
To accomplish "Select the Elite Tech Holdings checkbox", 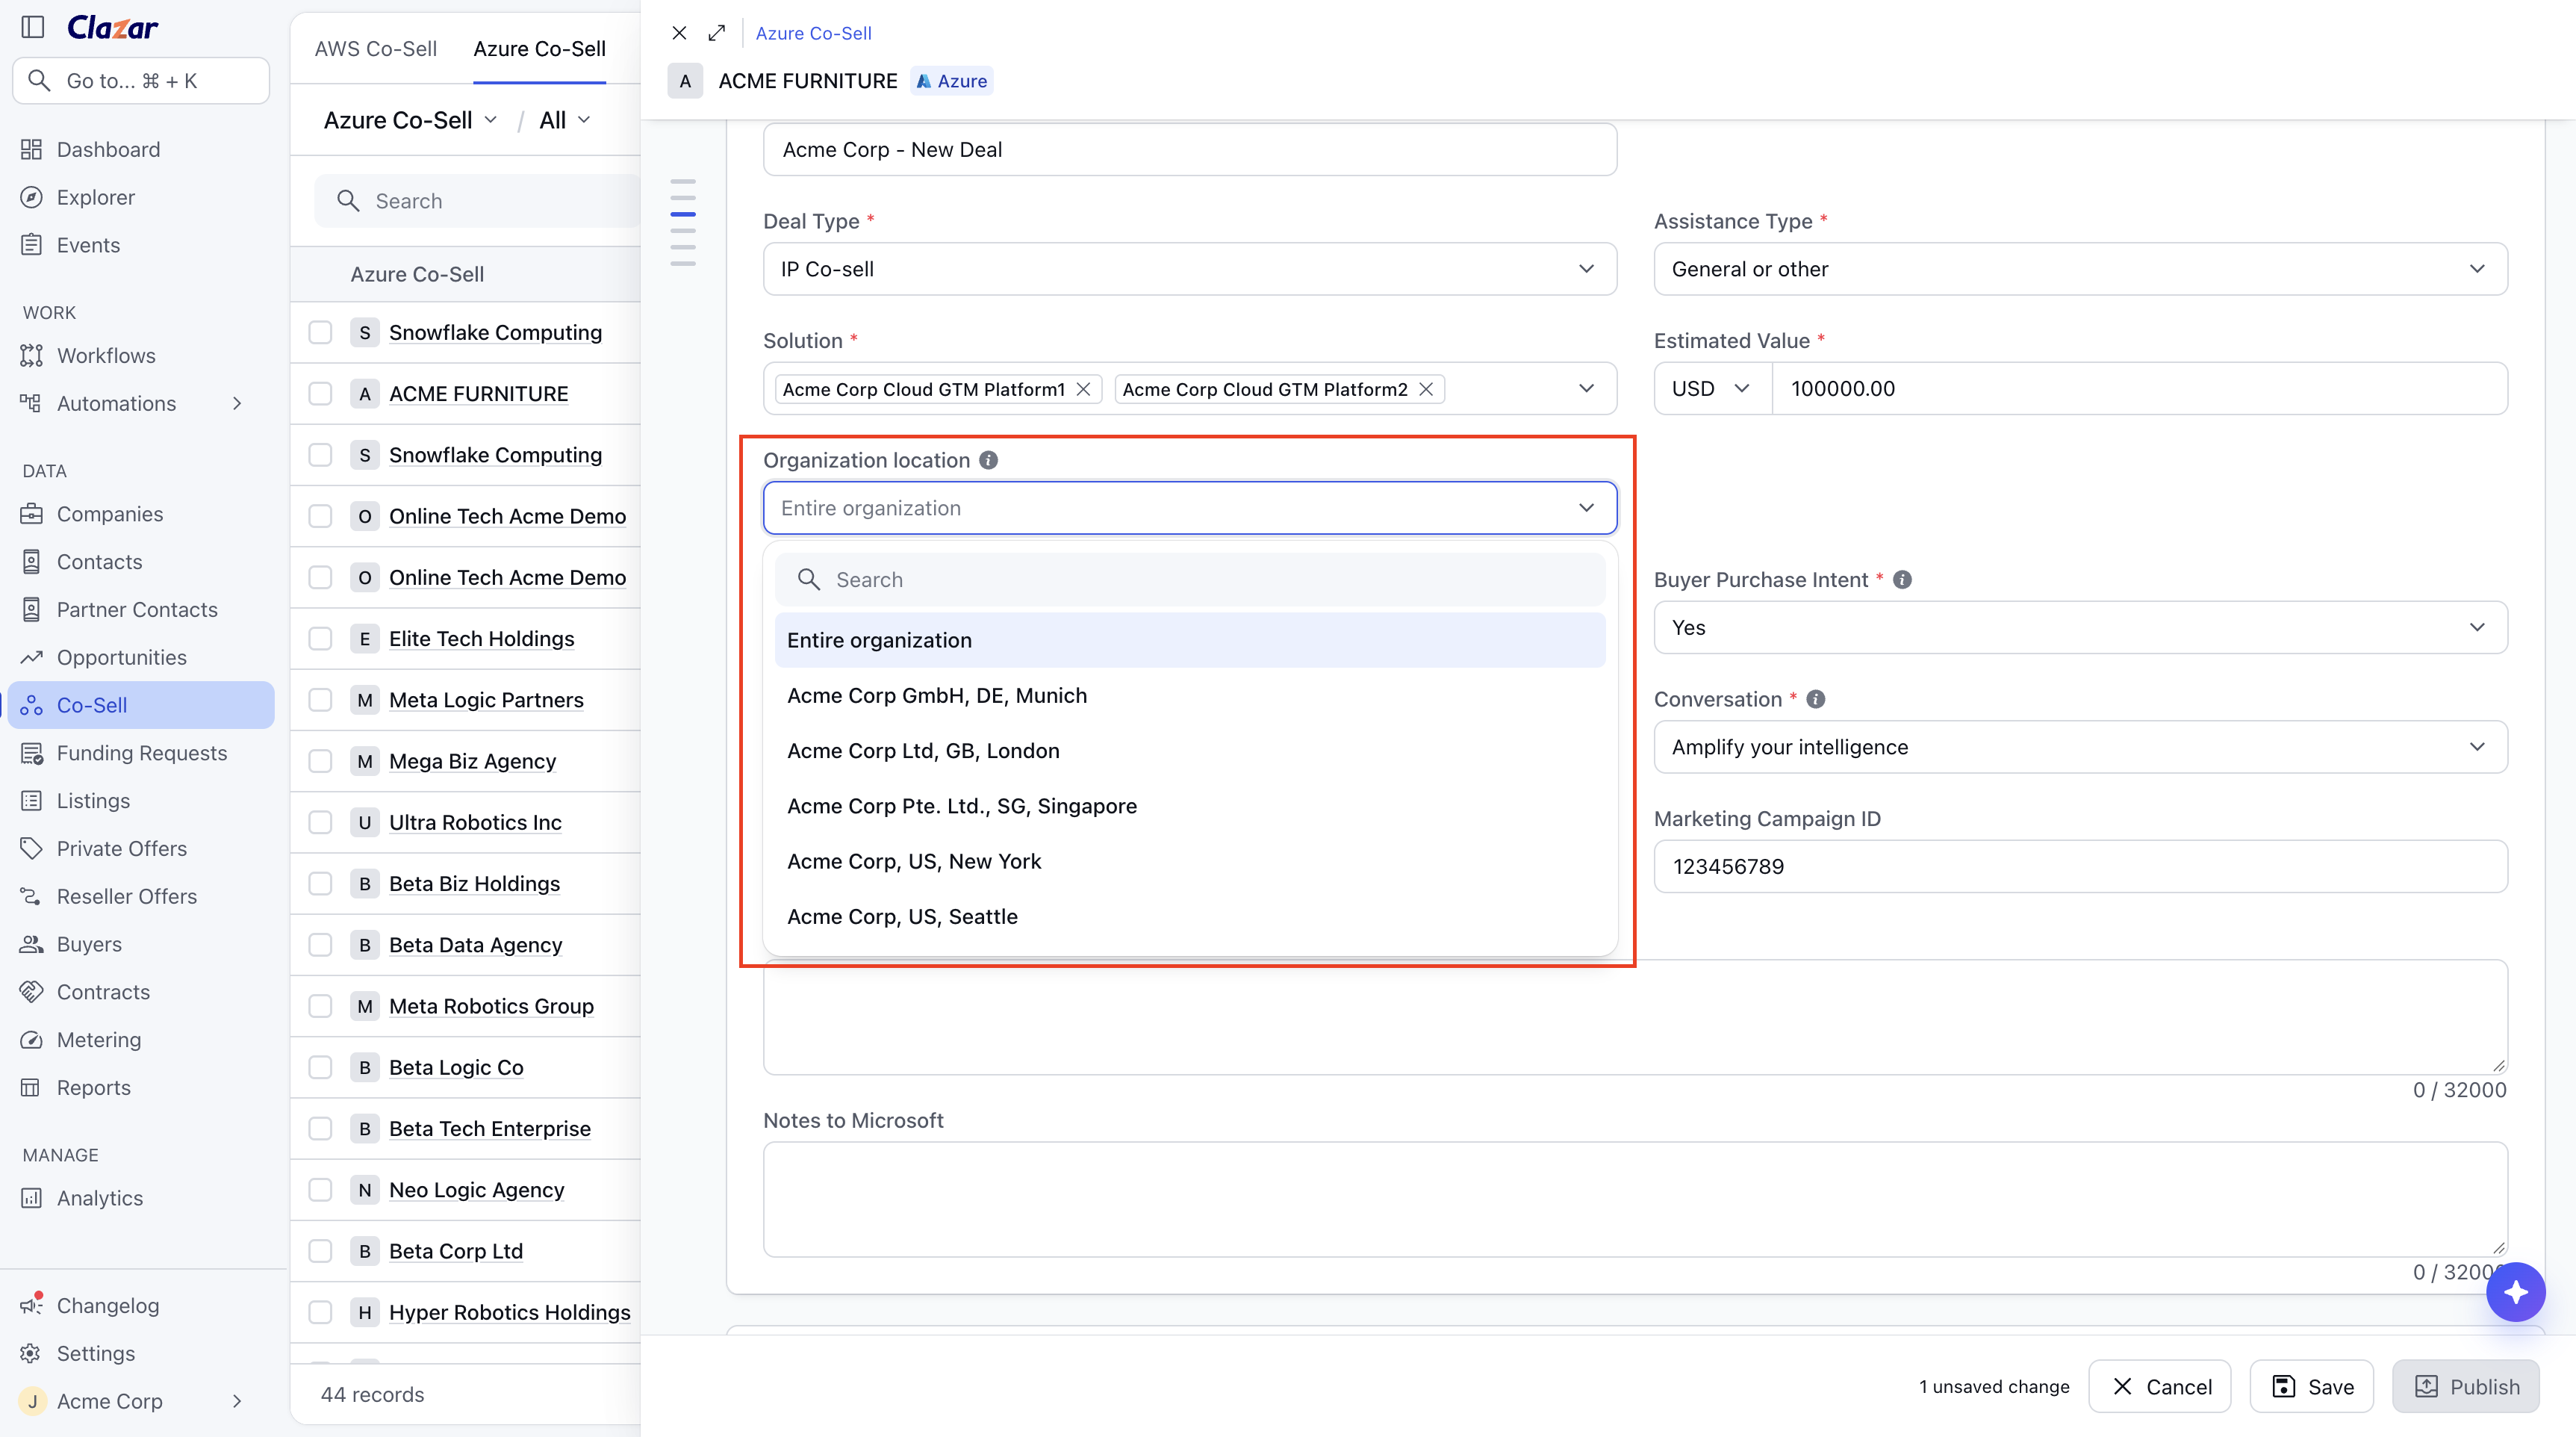I will click(x=320, y=639).
